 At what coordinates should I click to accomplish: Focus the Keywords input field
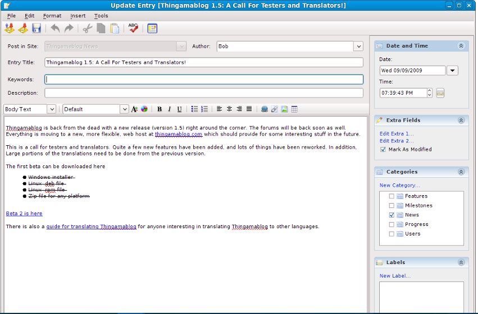tap(204, 80)
